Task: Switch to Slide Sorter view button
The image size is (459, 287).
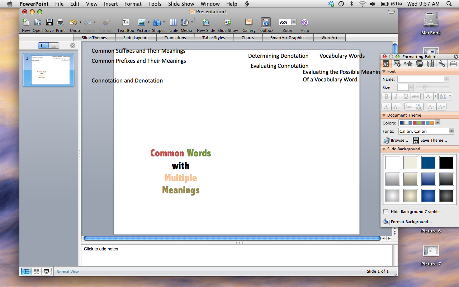Action: (x=36, y=271)
